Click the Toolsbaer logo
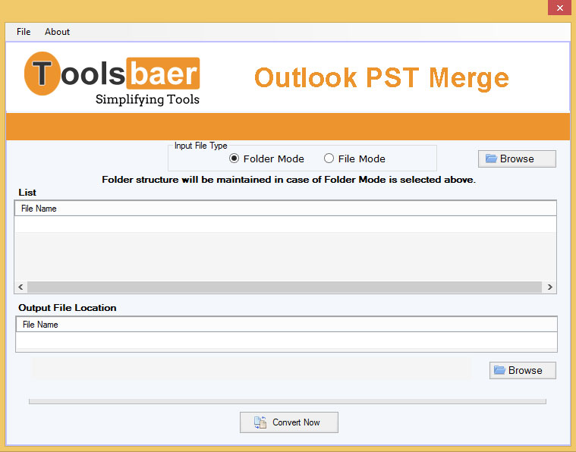 112,80
